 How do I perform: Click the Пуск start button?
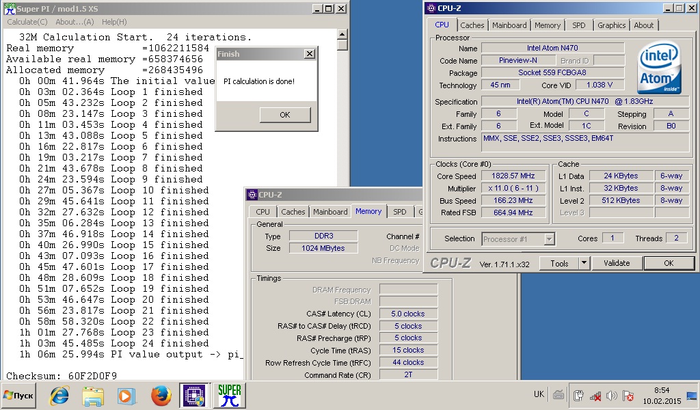click(x=18, y=395)
